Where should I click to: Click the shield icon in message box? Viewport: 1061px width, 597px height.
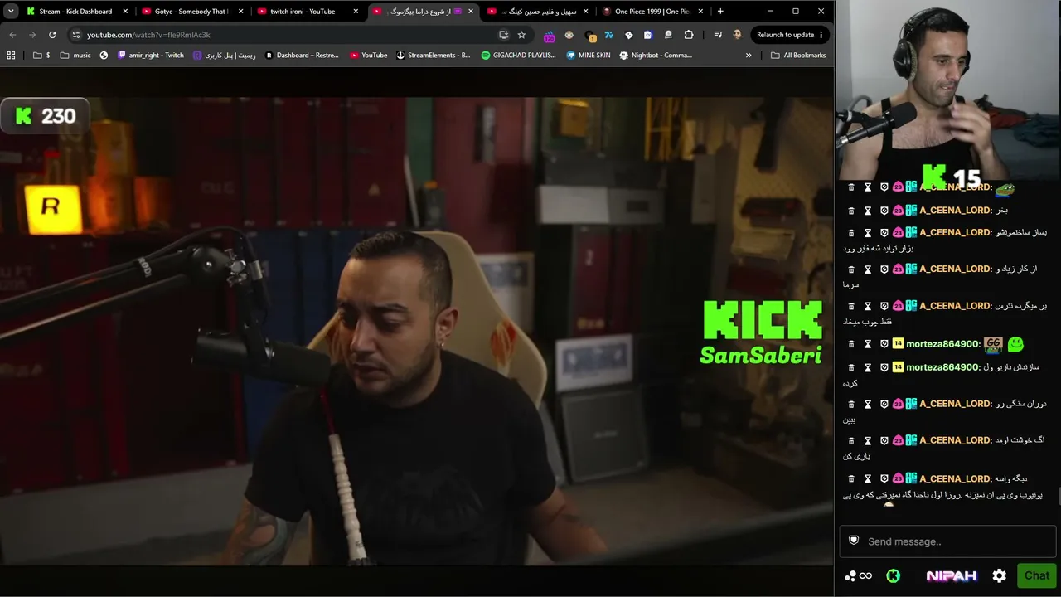click(854, 541)
